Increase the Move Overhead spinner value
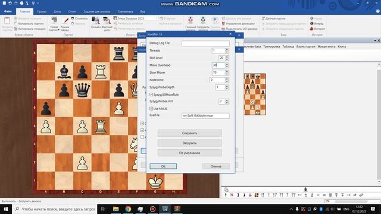Viewport: 381px width, 214px height. pyautogui.click(x=227, y=64)
